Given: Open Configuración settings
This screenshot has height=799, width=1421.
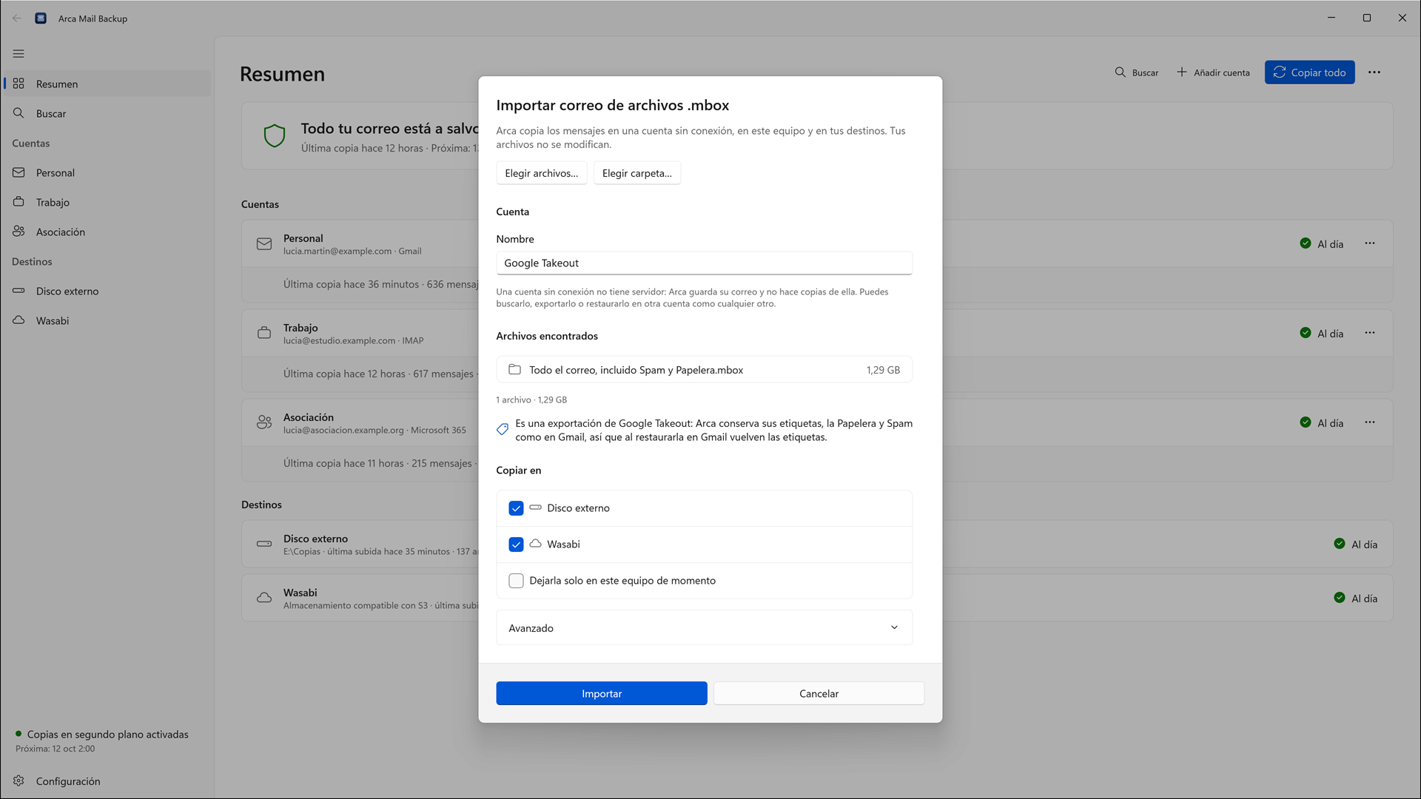Looking at the screenshot, I should [x=108, y=781].
